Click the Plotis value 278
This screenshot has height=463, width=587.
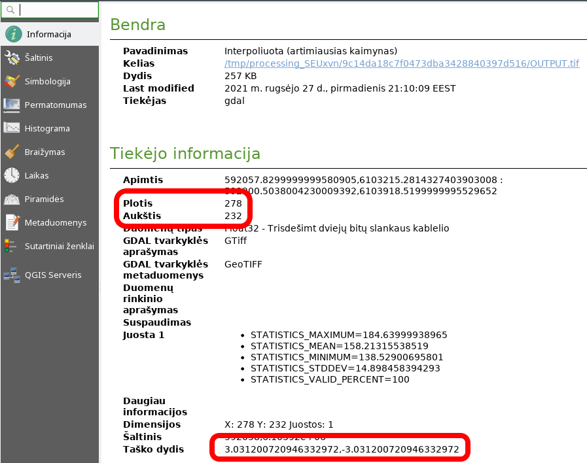pyautogui.click(x=233, y=203)
